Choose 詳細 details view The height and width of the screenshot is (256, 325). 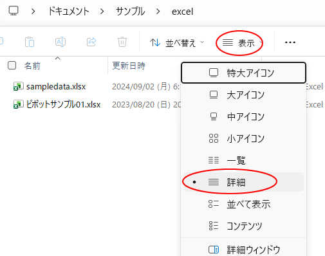point(243,182)
